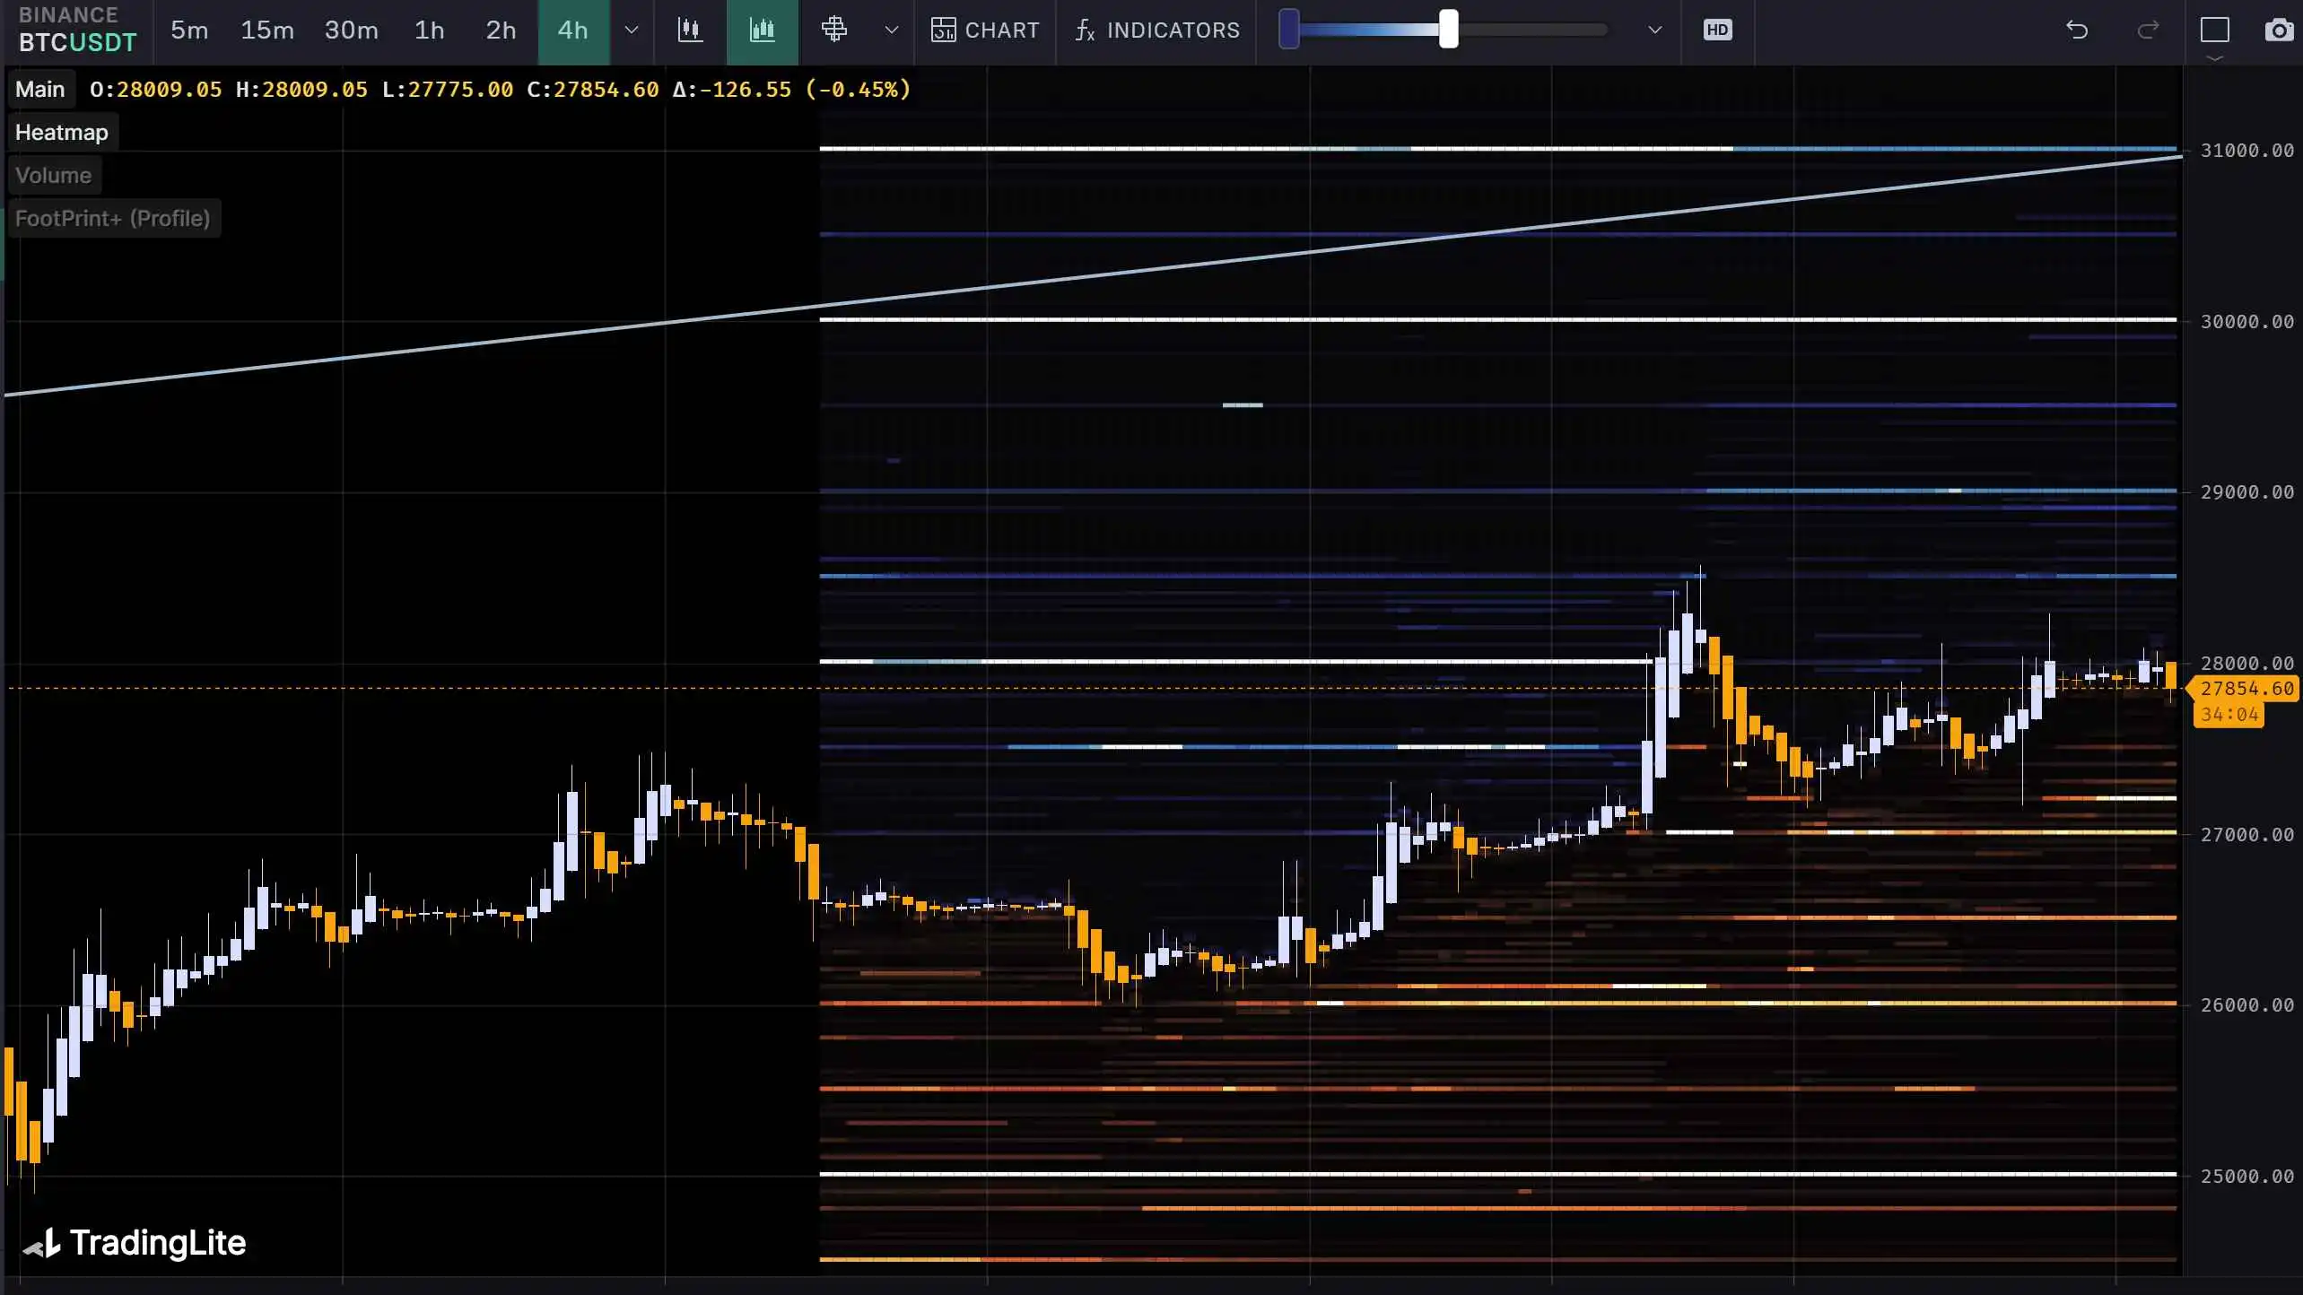
Task: Expand the timeframe dropdown after 4h
Action: (632, 30)
